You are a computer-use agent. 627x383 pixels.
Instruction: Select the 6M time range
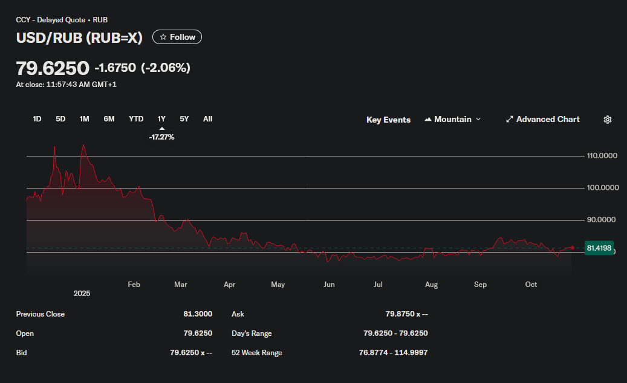(109, 119)
